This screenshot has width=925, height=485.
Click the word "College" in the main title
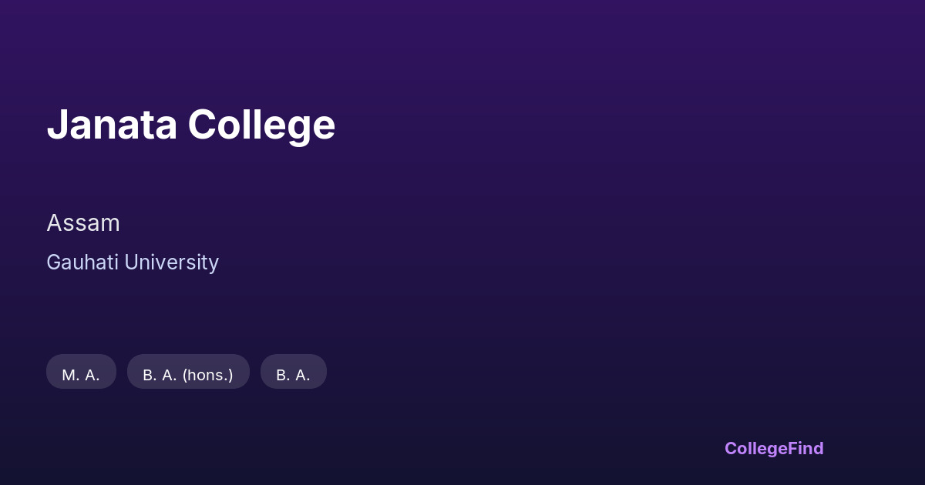(261, 124)
